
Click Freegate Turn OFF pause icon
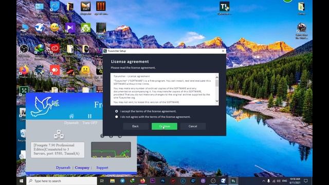(x=89, y=116)
